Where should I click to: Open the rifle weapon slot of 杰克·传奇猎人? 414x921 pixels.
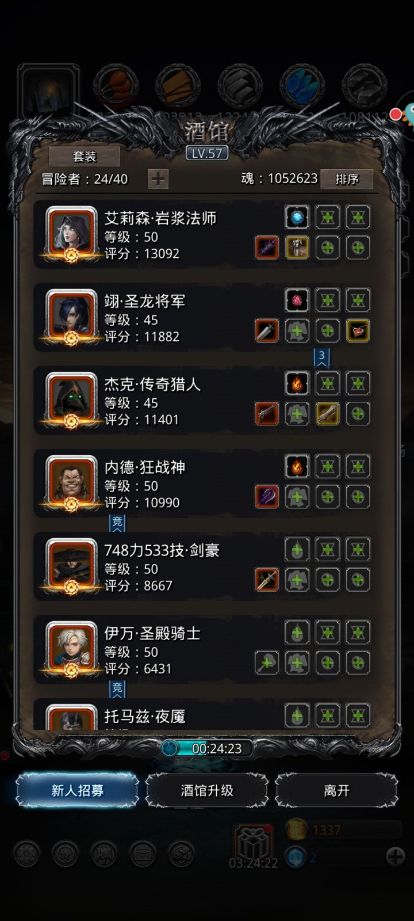pos(267,413)
